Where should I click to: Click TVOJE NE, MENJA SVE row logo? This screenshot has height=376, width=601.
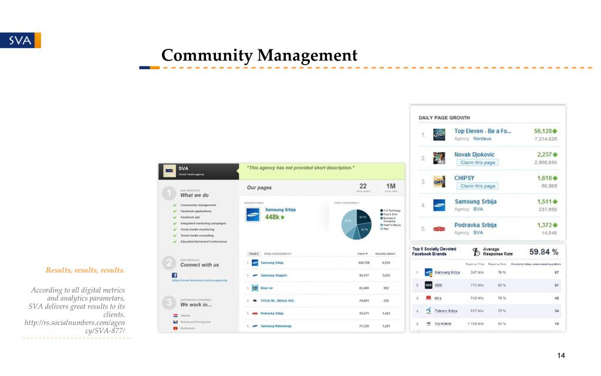255,301
